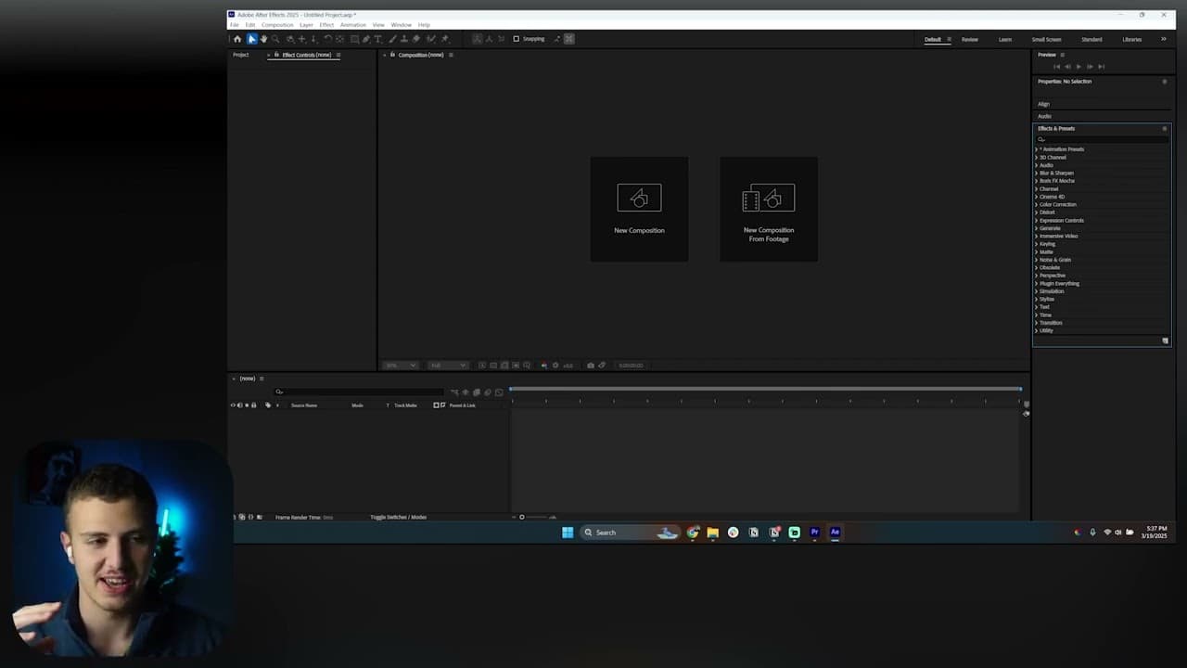Open Premiere Pro from the taskbar
1187x668 pixels.
tap(814, 533)
